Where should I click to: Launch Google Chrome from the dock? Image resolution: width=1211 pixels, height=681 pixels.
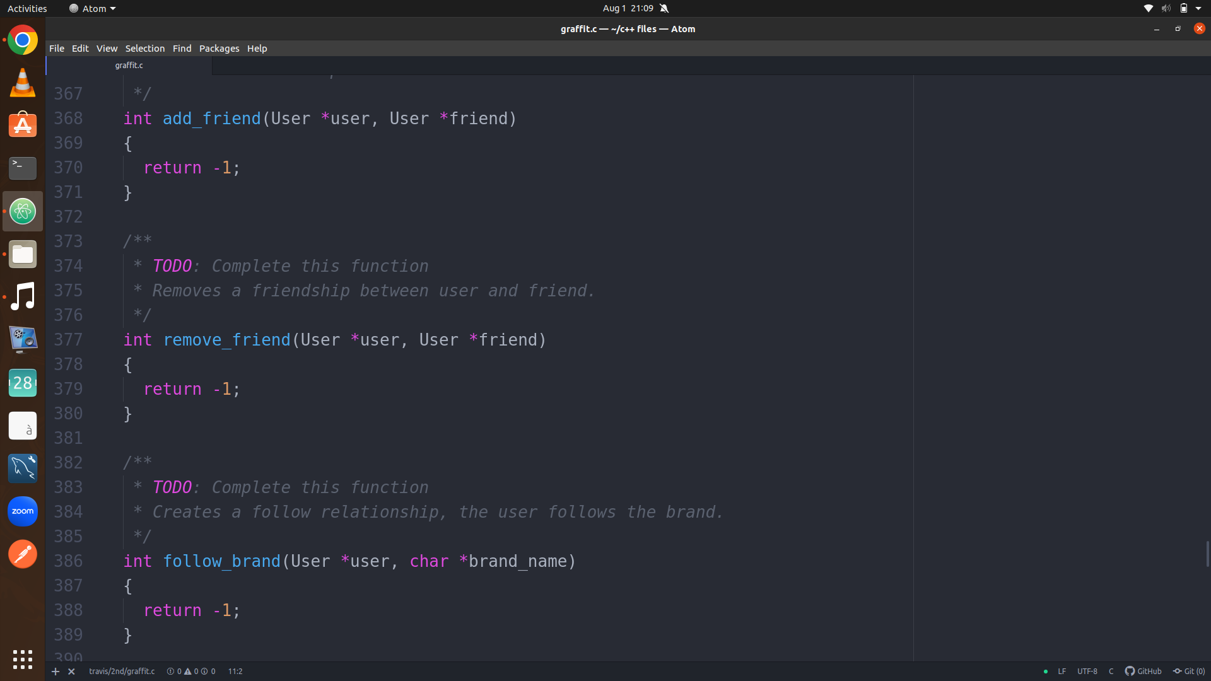click(23, 40)
